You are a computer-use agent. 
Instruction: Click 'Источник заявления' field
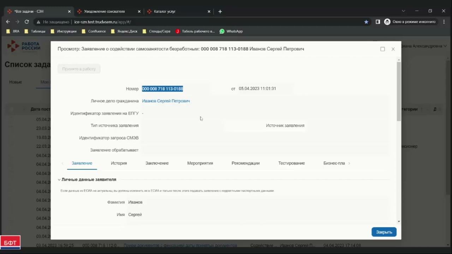tap(347, 126)
